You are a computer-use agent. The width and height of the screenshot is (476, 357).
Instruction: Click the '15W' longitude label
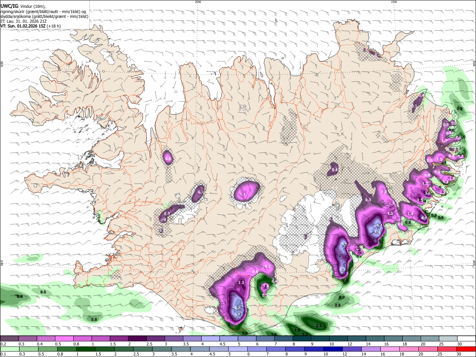coord(394,2)
